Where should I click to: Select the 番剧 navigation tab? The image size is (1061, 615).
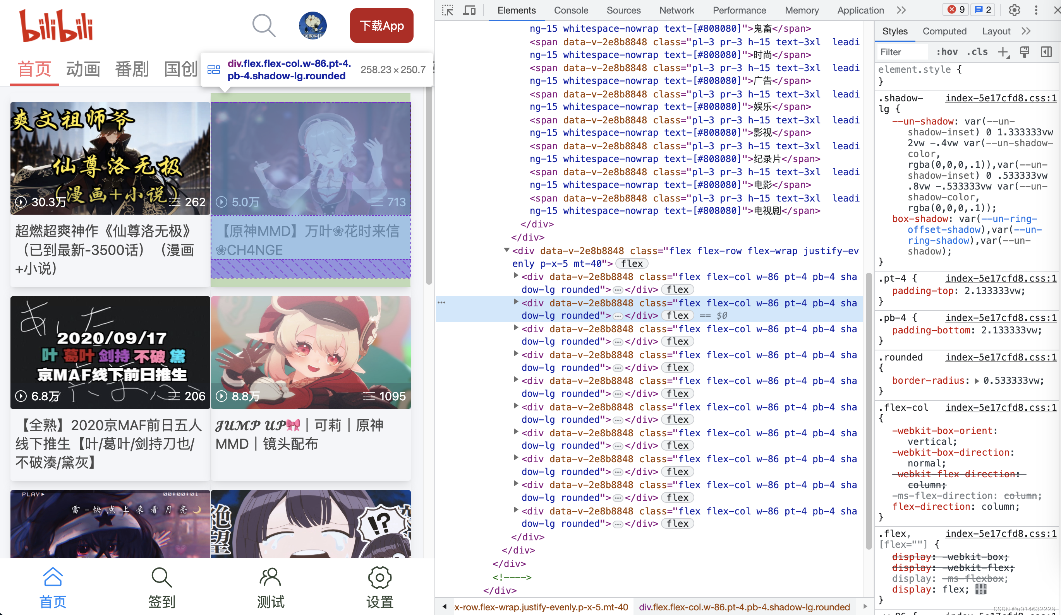click(132, 69)
